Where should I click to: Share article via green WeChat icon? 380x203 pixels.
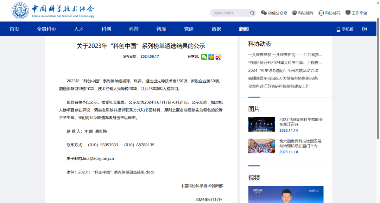pos(204,57)
